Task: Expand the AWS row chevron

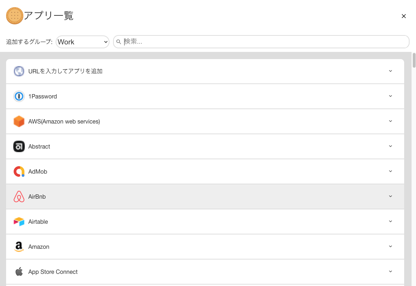Action: click(x=390, y=121)
